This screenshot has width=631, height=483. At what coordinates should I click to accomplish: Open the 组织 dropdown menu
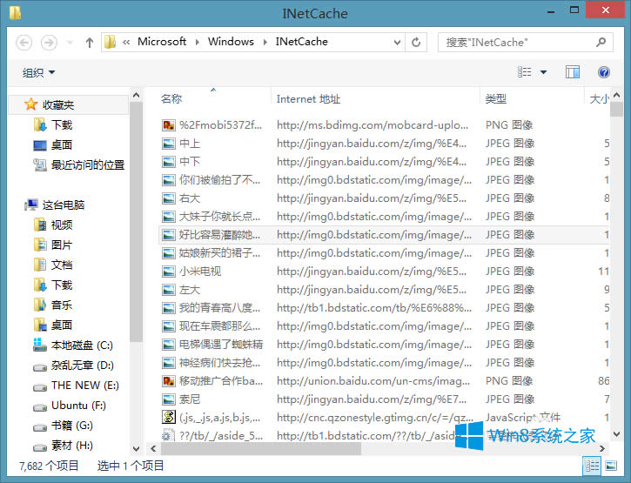tap(38, 73)
